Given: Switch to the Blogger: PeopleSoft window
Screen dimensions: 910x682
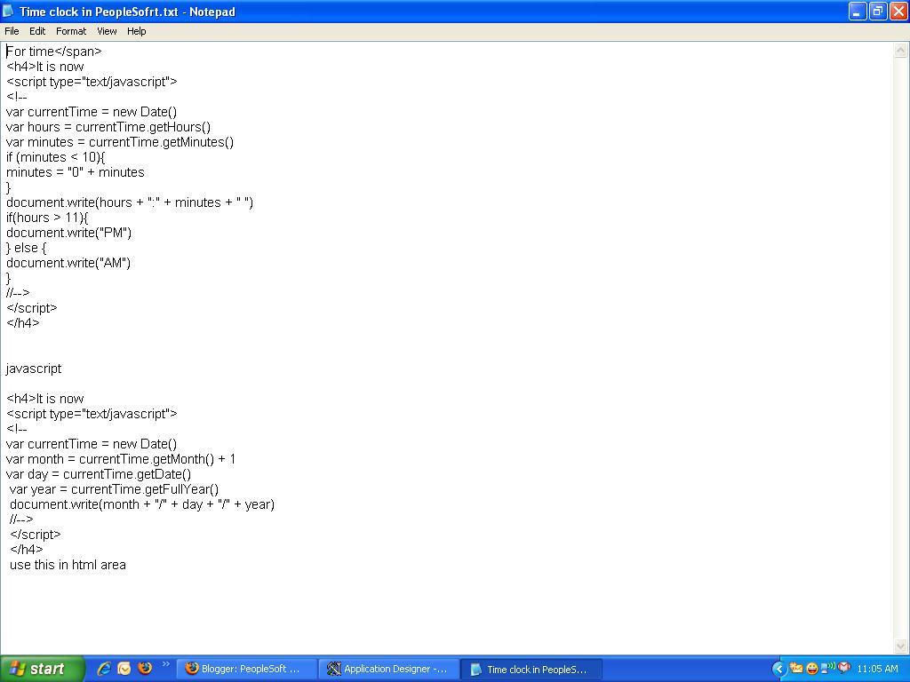Looking at the screenshot, I should pyautogui.click(x=249, y=669).
